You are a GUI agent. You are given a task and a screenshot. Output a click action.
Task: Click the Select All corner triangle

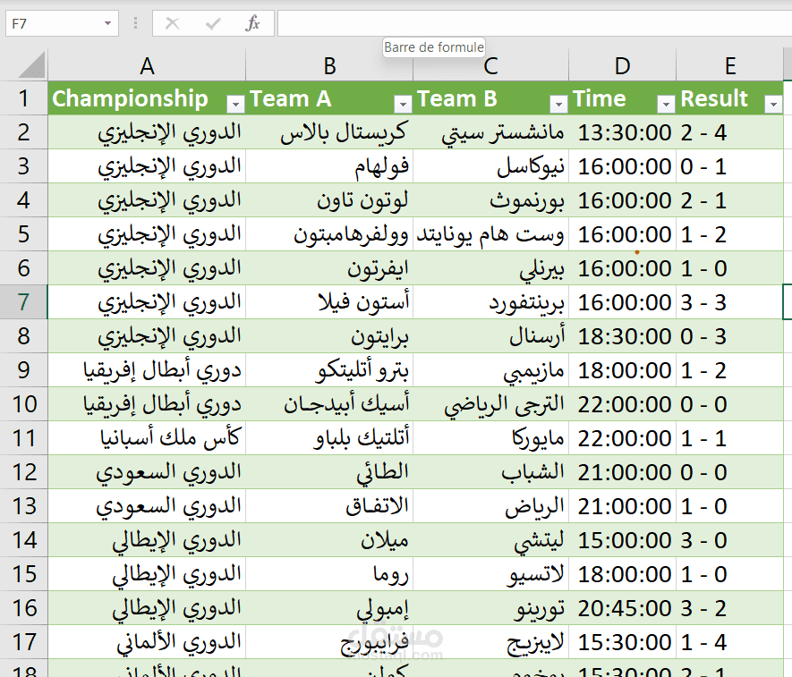tap(31, 65)
